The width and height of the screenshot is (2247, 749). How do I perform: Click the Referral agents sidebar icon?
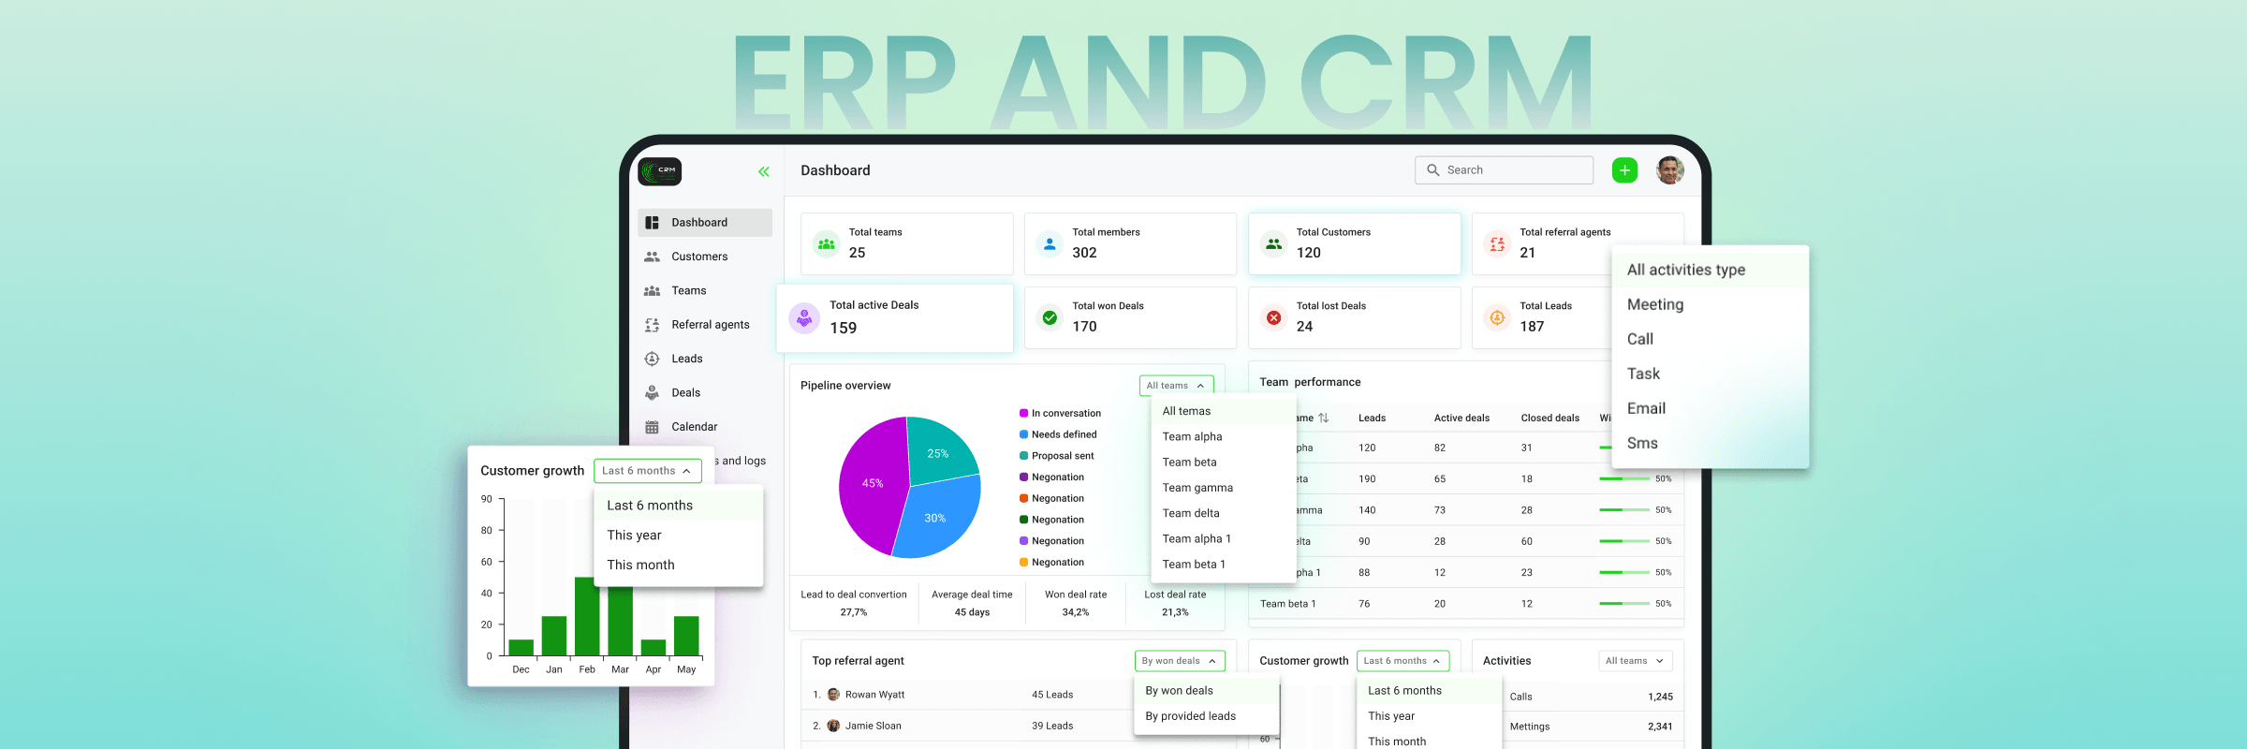653,325
